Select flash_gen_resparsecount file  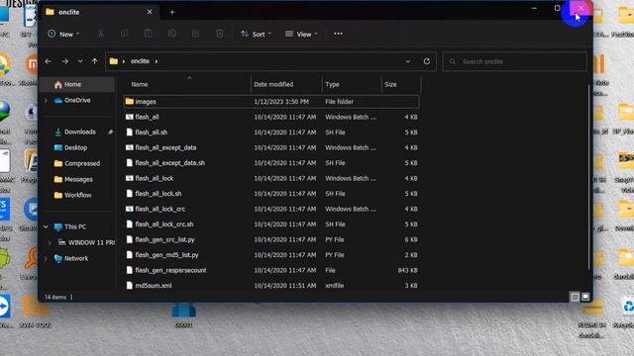click(x=270, y=270)
